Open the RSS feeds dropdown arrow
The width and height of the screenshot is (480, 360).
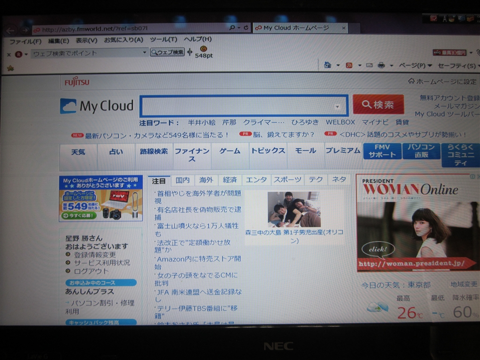coord(360,65)
